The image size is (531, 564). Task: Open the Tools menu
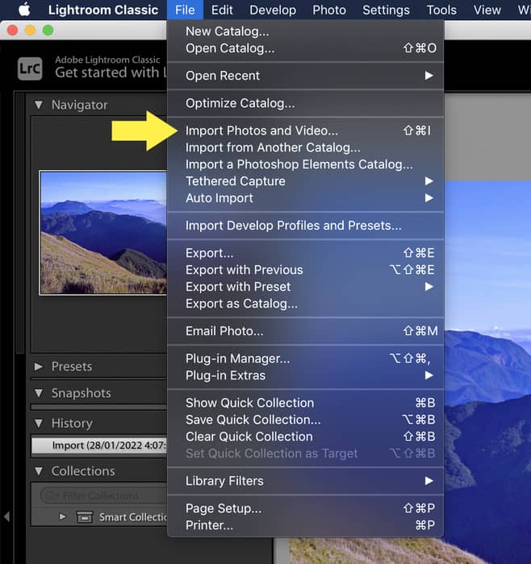click(441, 10)
